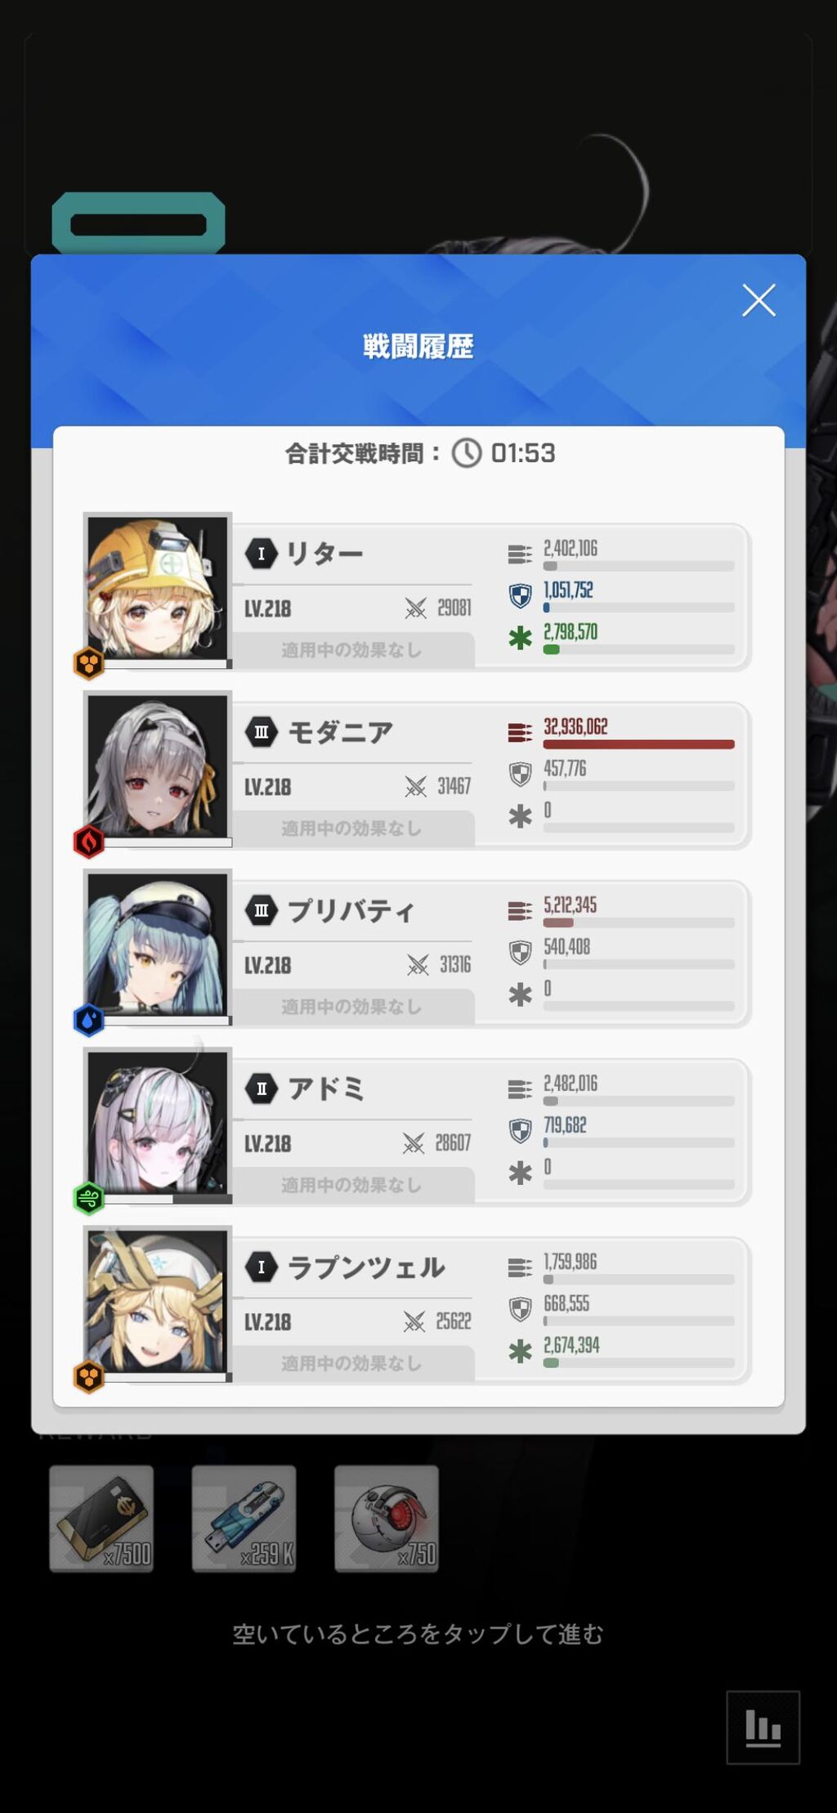Click the iron element badge on リター
This screenshot has height=1813, width=837.
click(x=89, y=663)
